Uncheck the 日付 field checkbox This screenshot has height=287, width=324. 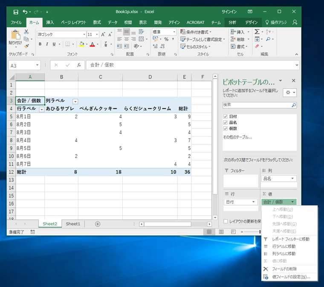point(225,116)
